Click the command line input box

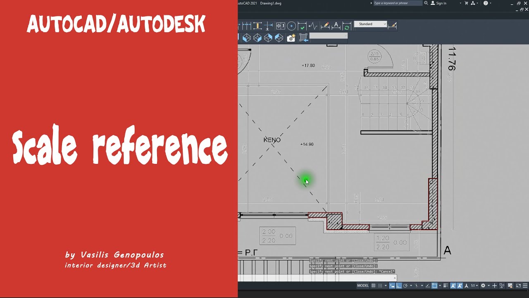[x=317, y=278]
